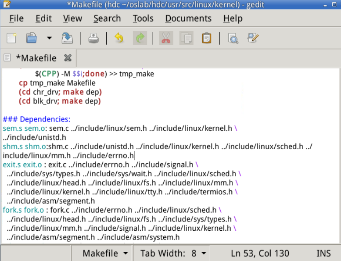Open the Tools menu
The height and width of the screenshot is (261, 341).
point(143,18)
